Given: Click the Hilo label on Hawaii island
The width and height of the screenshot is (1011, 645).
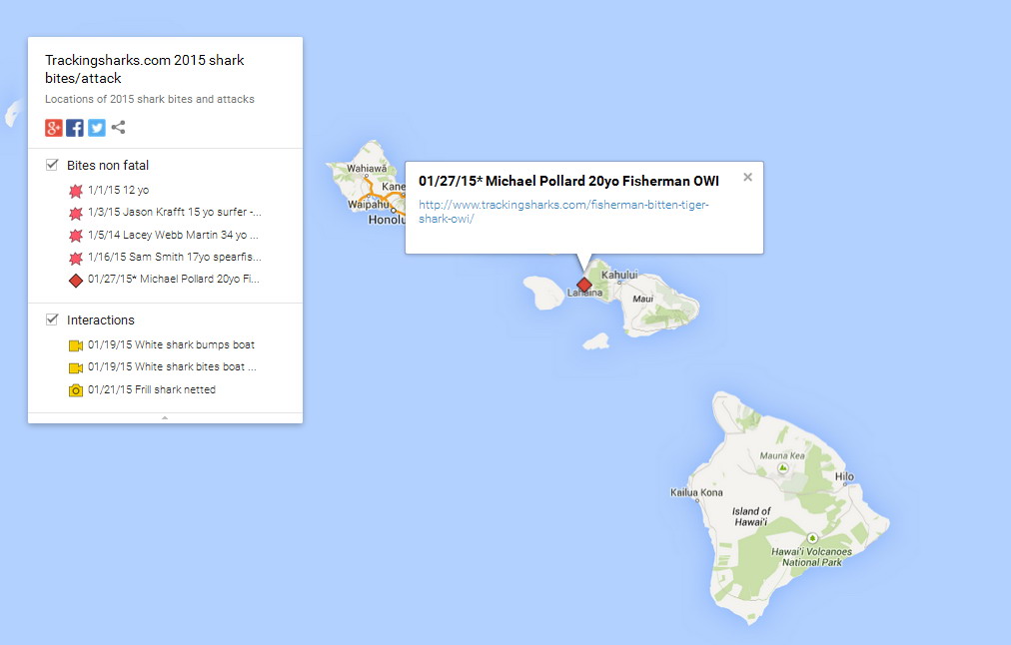Looking at the screenshot, I should (844, 477).
